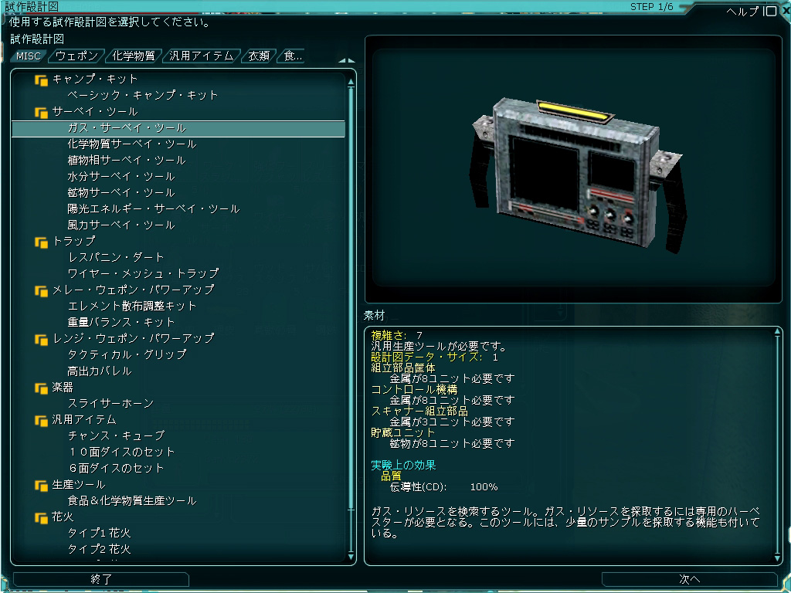Select ガス・サーベイ・ツール schematic
Image resolution: width=791 pixels, height=593 pixels.
coord(178,128)
